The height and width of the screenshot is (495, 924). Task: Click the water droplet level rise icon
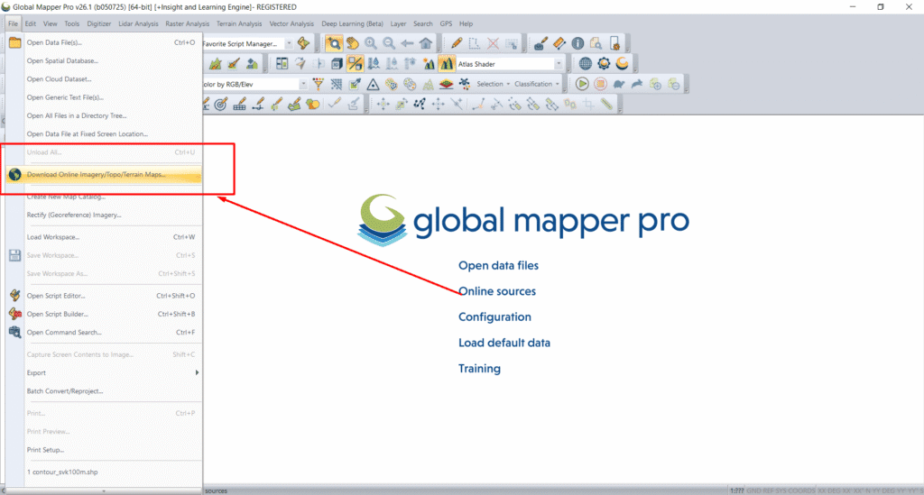point(374,64)
